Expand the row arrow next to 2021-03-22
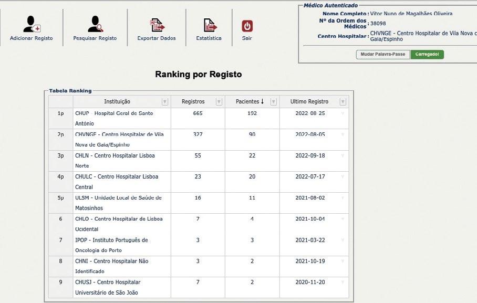477x303 pixels. [x=343, y=241]
